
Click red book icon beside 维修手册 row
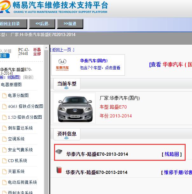pos(59,170)
